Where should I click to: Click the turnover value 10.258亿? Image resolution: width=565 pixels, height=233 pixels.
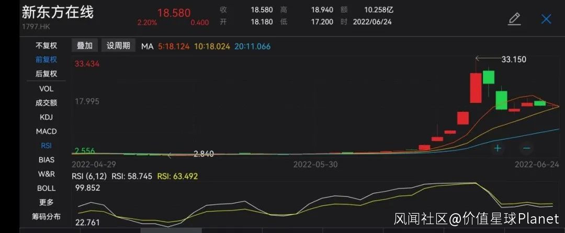(x=379, y=10)
